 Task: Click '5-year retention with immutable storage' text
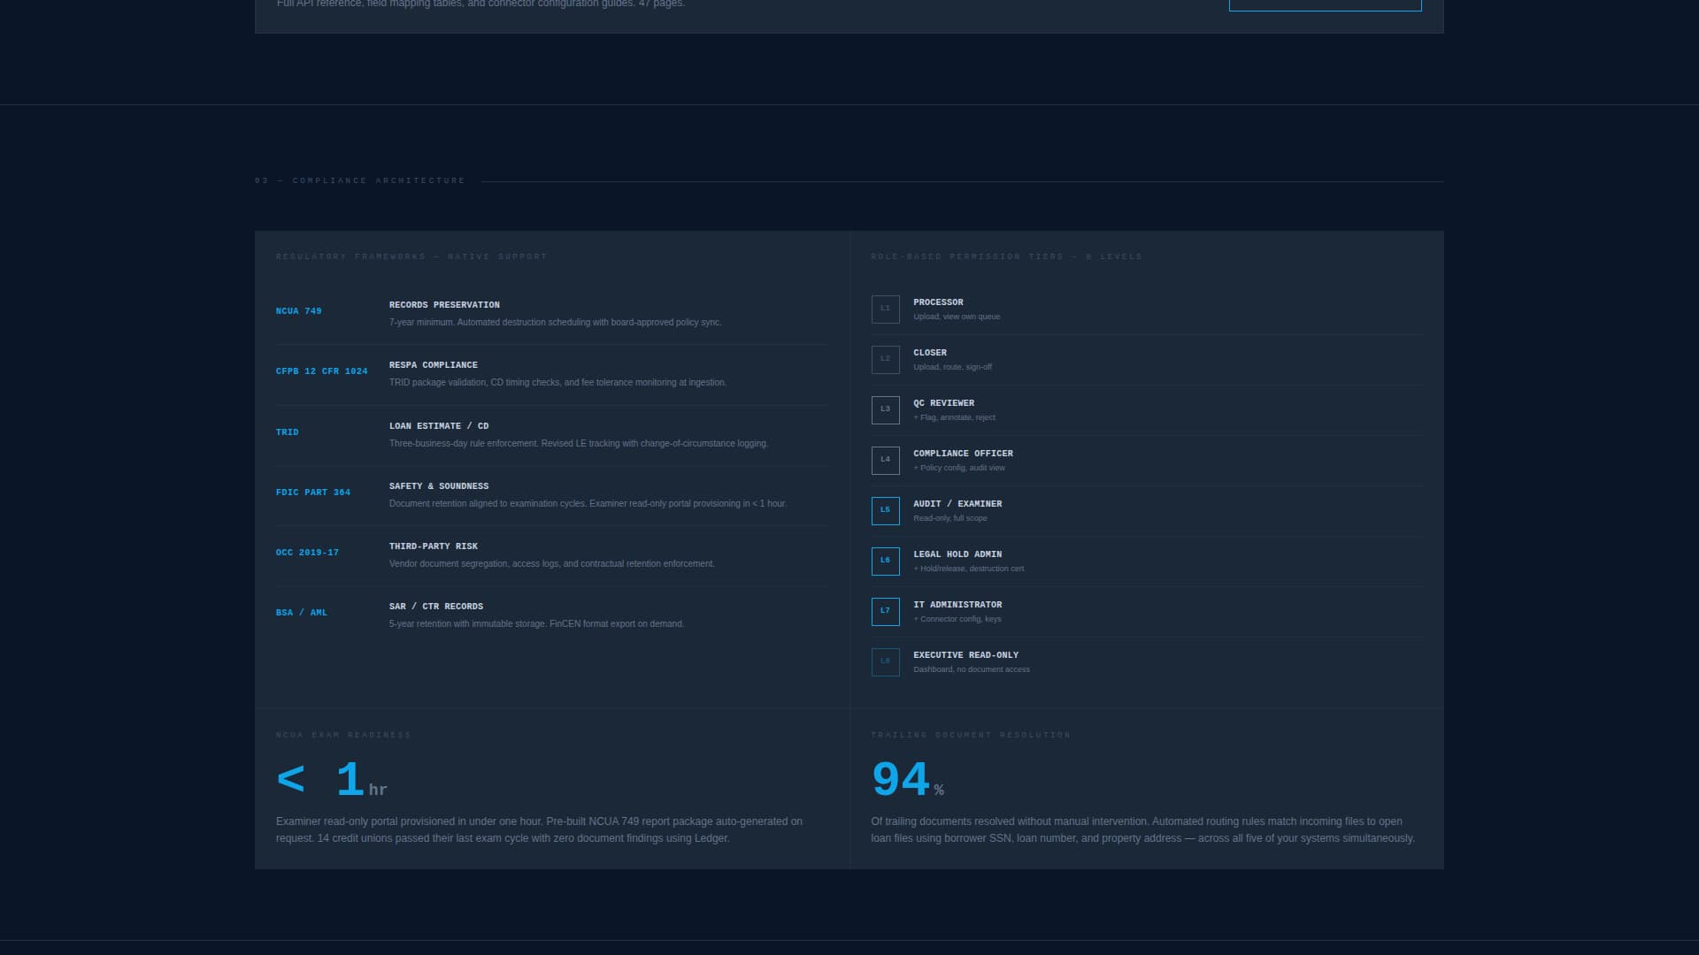[x=536, y=624]
